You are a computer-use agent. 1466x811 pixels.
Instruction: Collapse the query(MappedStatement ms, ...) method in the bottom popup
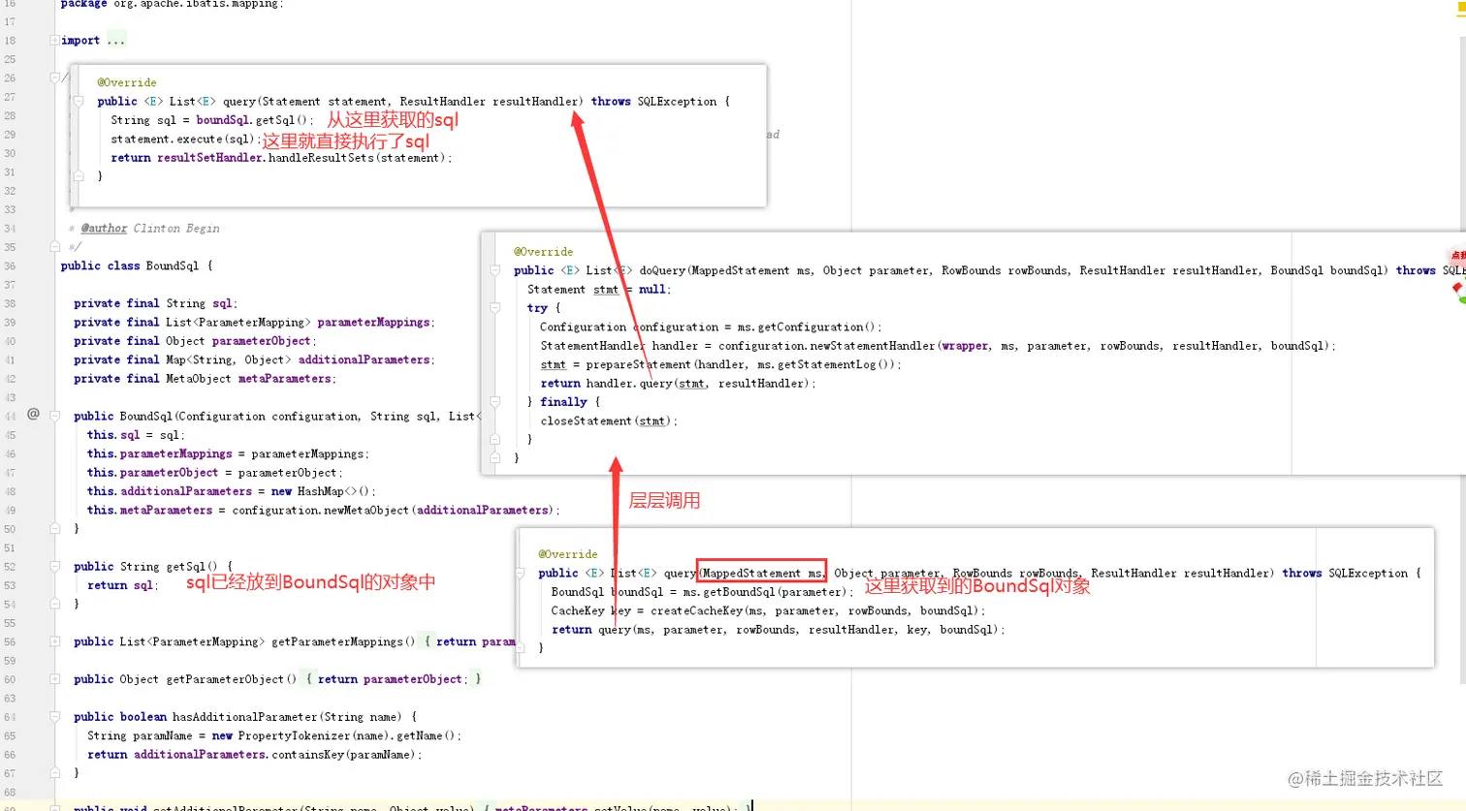[521, 573]
